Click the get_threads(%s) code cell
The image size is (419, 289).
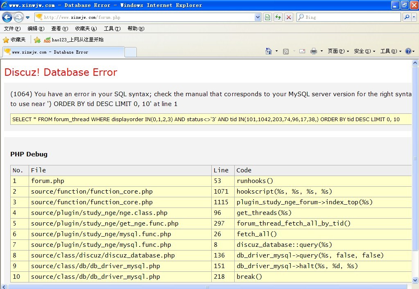[323, 213]
